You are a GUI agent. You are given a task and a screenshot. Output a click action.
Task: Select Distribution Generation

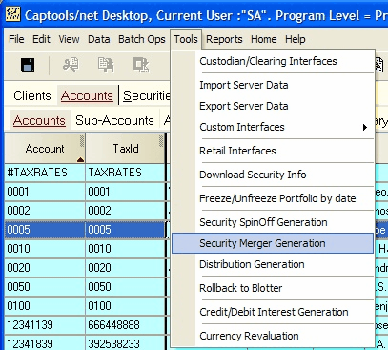(273, 264)
